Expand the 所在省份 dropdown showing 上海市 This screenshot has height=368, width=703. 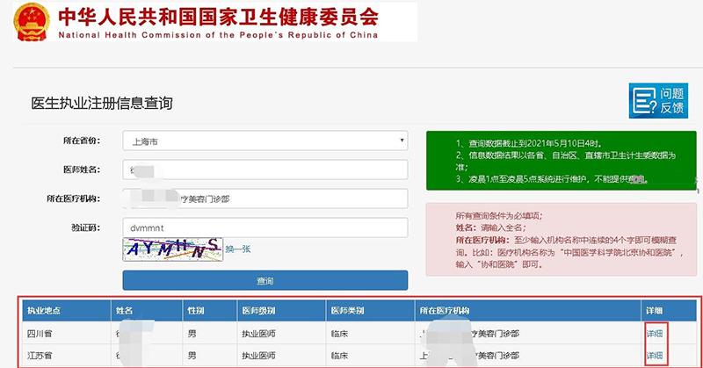pos(265,141)
